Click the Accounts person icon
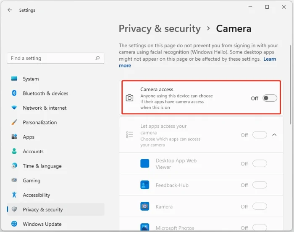The width and height of the screenshot is (294, 232). [14, 151]
